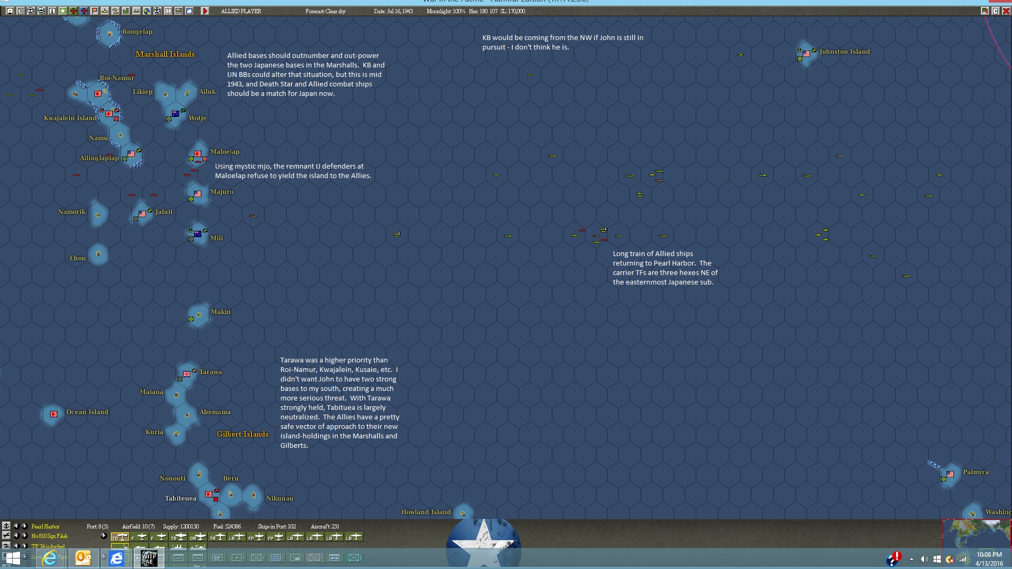
Task: Click the double yellow aircraft toolbar icon
Action: [x=115, y=11]
